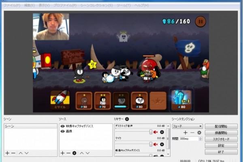Toggle mute on マイク

click(x=156, y=144)
